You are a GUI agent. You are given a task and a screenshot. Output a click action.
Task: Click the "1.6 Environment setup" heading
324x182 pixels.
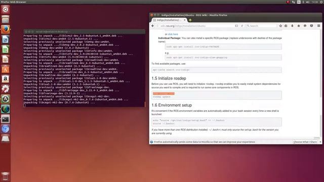coord(172,105)
